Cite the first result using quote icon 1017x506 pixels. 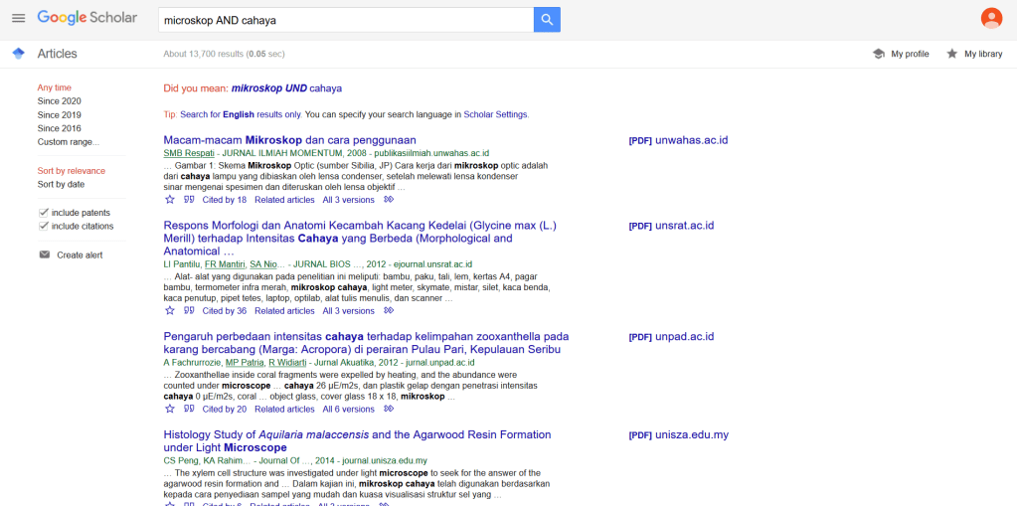(189, 200)
